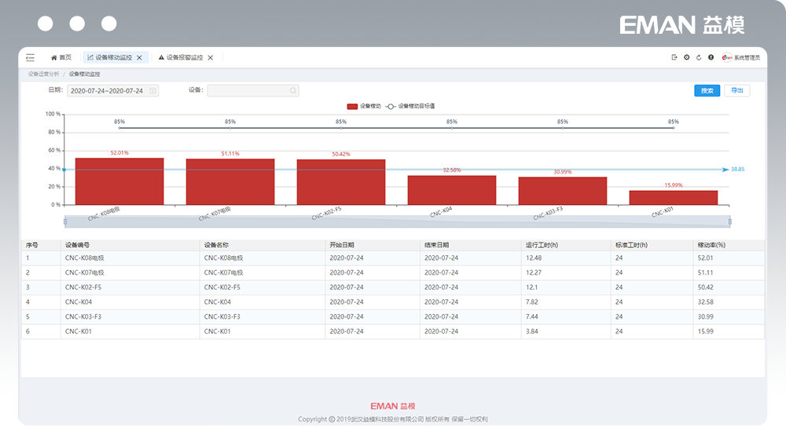This screenshot has width=786, height=442.
Task: Click the chart zoom slider bar below the x-axis
Action: click(x=397, y=222)
